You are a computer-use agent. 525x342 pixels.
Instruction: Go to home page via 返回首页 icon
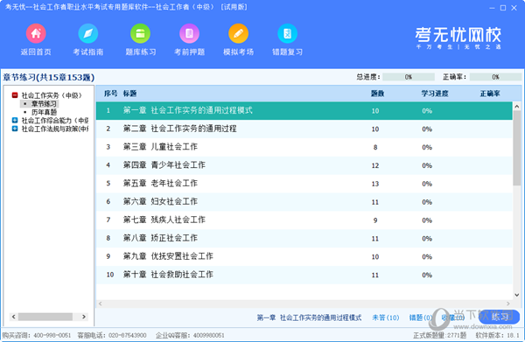coord(36,33)
